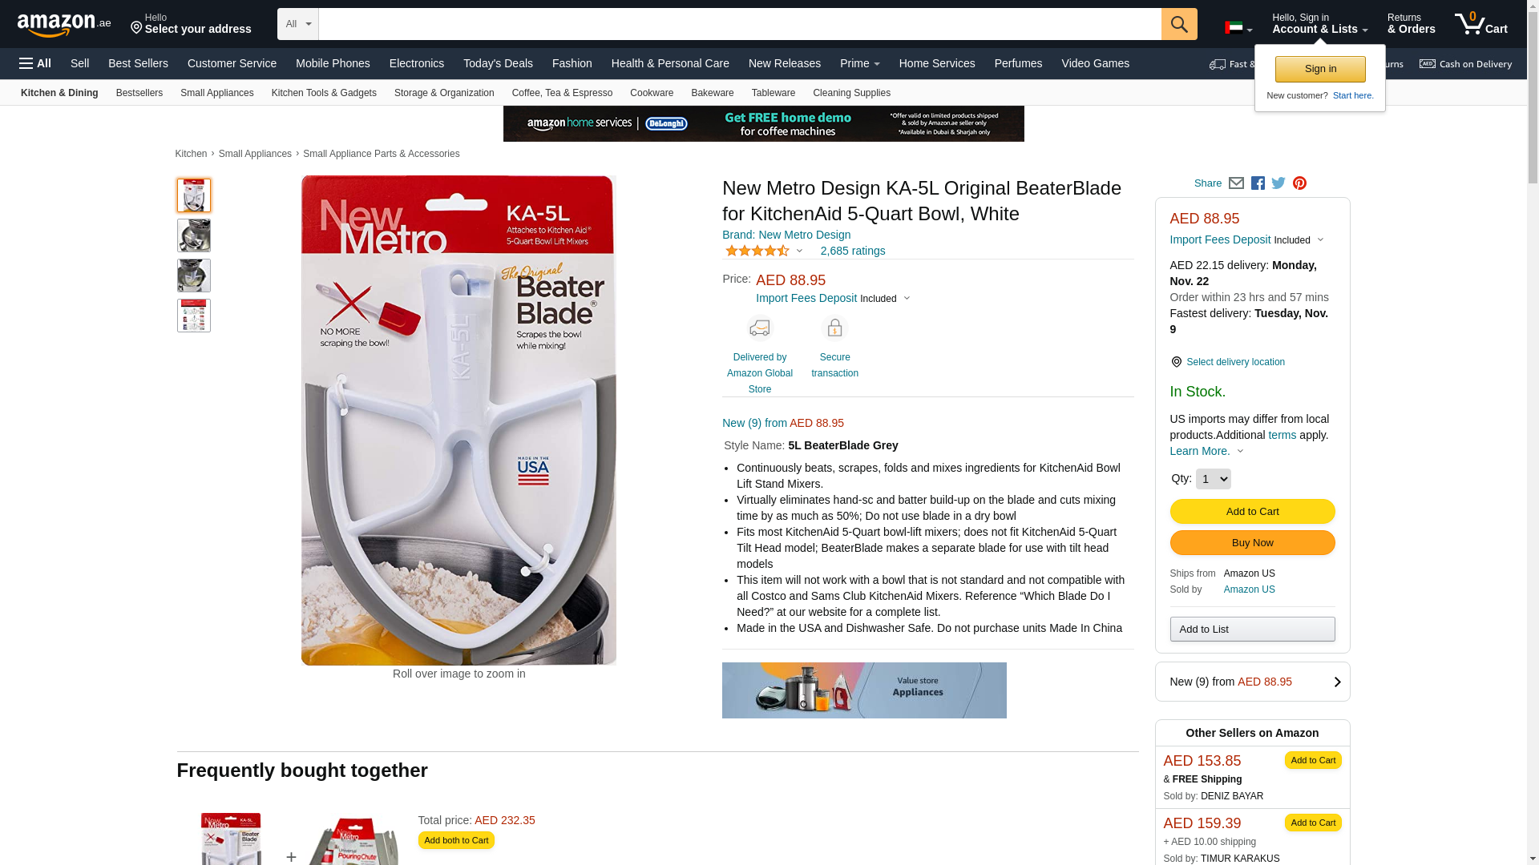
Task: Share product via email icon
Action: click(x=1236, y=183)
